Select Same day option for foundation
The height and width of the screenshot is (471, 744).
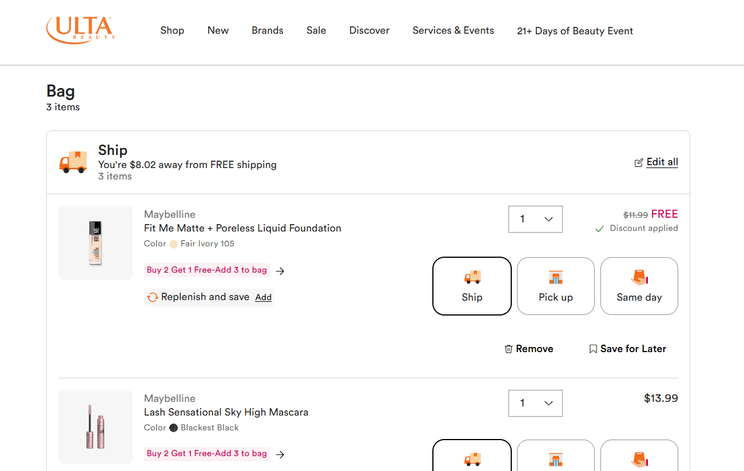click(x=639, y=286)
